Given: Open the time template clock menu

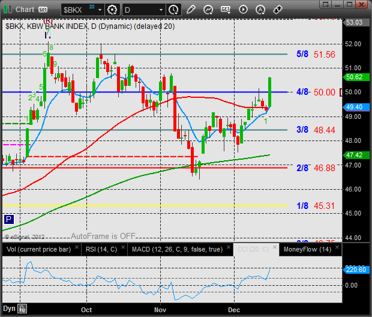Looking at the screenshot, I should (173, 10).
